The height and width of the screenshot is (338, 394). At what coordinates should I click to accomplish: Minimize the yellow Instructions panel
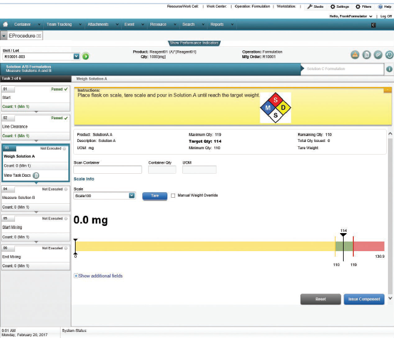387,90
